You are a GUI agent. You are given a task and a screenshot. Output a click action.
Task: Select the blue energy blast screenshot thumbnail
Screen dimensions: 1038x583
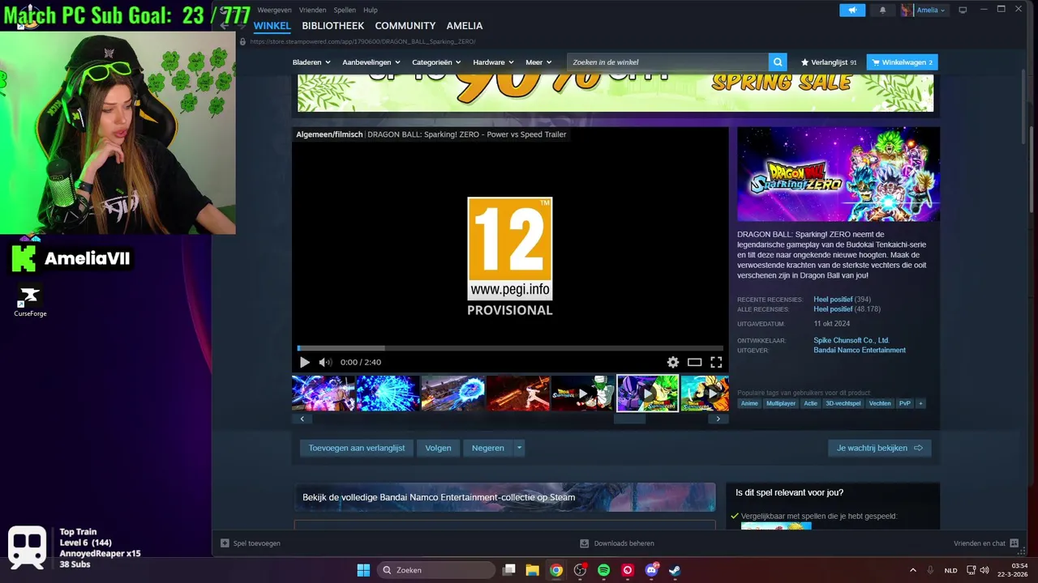click(388, 394)
